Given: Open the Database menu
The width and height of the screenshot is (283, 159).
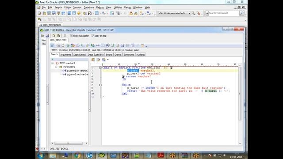Looking at the screenshot, I should click(89, 8).
